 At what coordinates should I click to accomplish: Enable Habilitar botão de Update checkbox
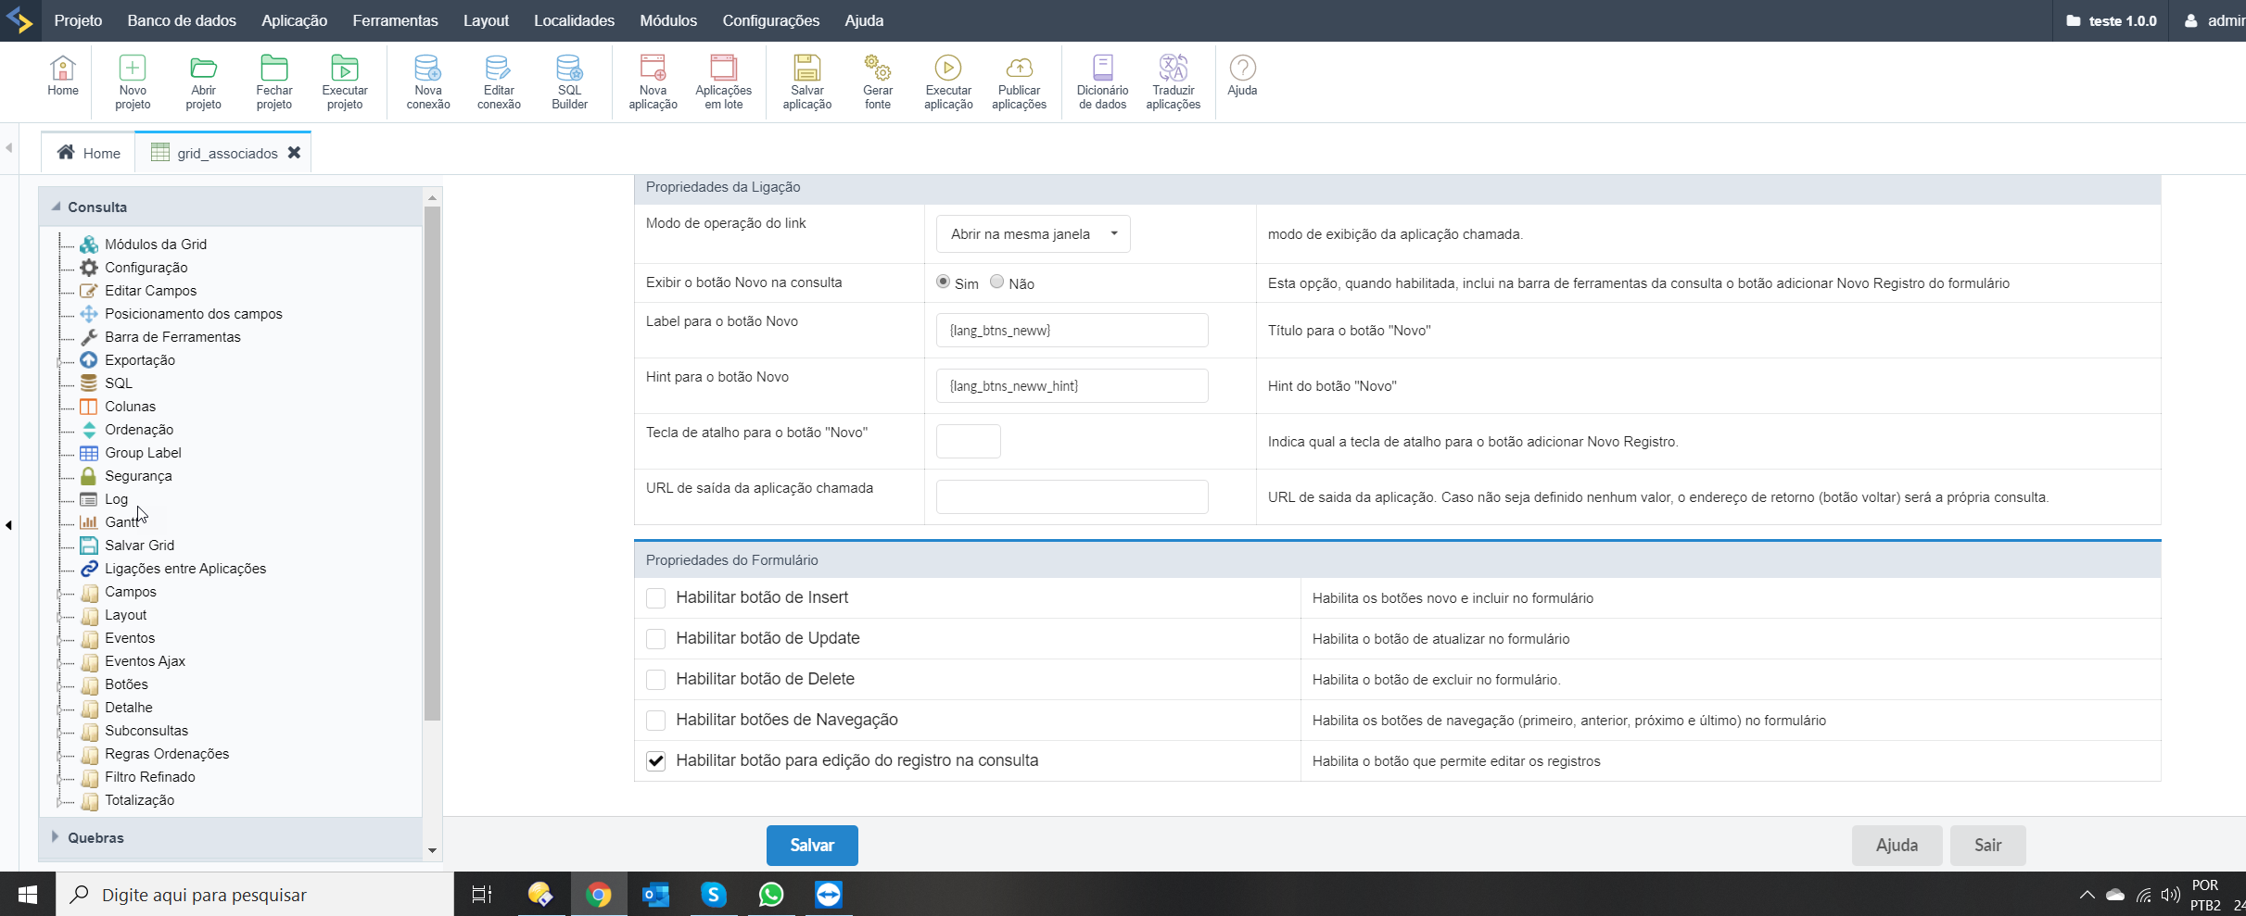(655, 639)
